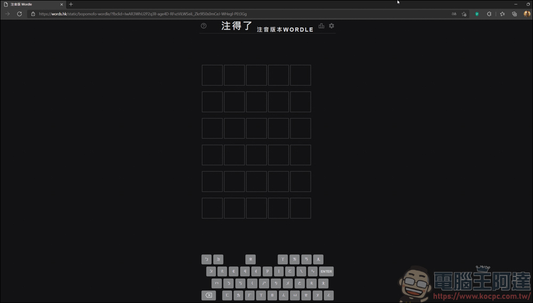
Task: Open the green shield extension icon
Action: [x=477, y=14]
